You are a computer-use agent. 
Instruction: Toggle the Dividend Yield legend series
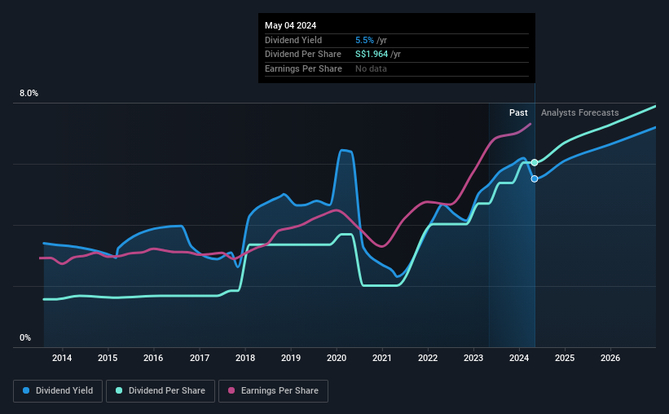[x=58, y=391]
